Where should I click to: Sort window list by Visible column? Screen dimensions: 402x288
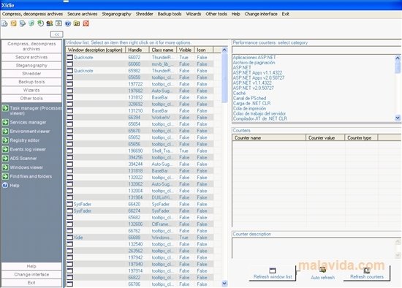coord(186,50)
